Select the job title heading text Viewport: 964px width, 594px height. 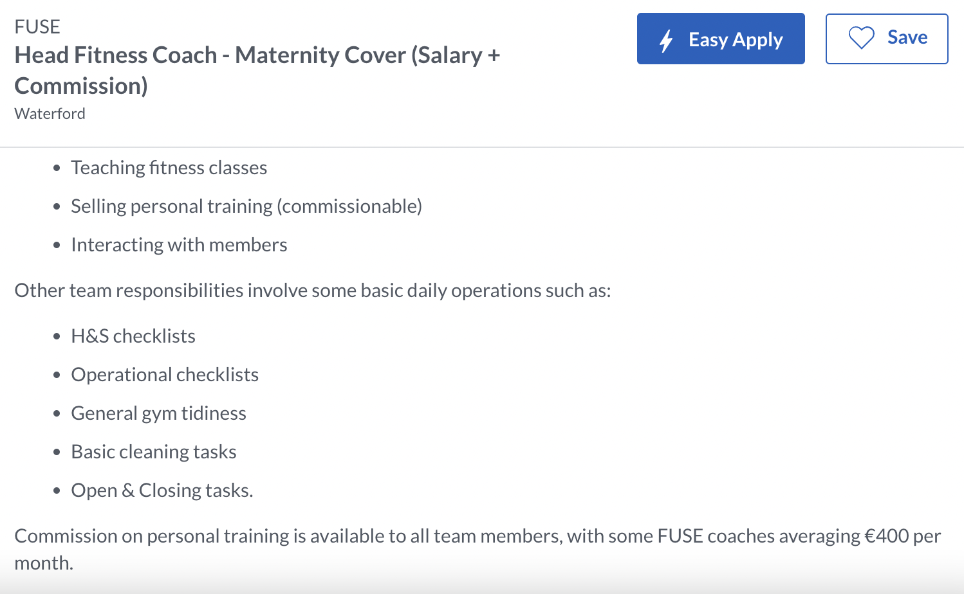tap(257, 69)
